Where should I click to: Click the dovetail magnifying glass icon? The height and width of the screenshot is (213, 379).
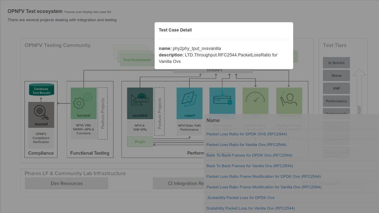coord(41,112)
